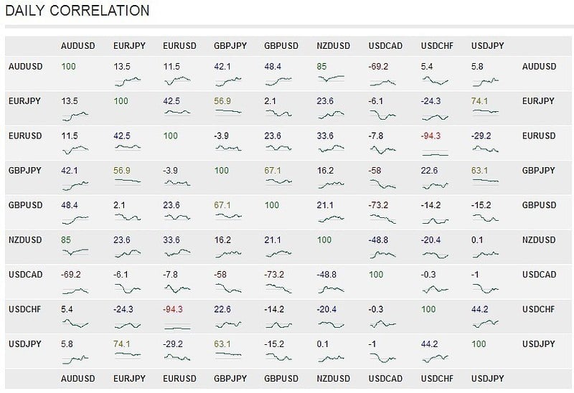Viewport: 574px width, 393px height.
Task: Click the 56.9 value in the EURJPY row
Action: [x=223, y=101]
